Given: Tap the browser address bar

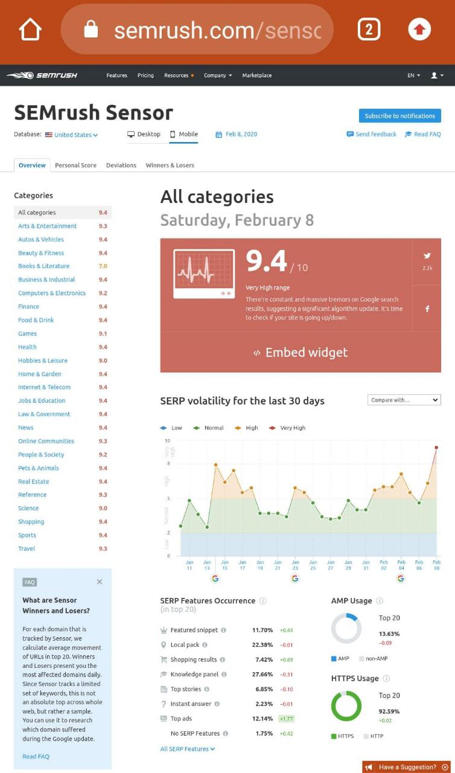Looking at the screenshot, I should point(197,29).
